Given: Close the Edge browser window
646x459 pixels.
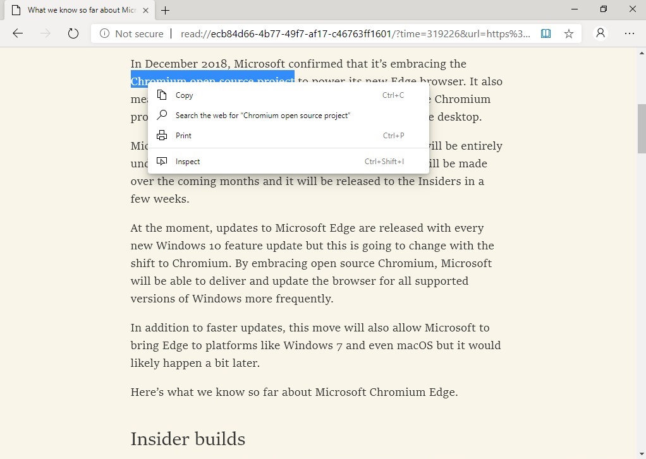Looking at the screenshot, I should (632, 9).
